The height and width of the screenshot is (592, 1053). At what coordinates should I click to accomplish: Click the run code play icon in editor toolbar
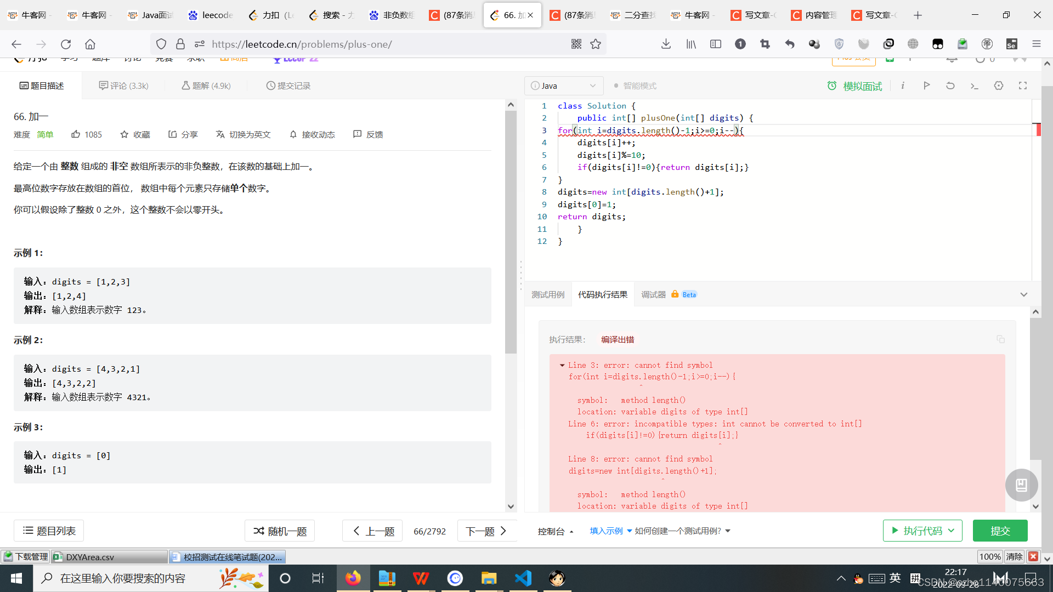[x=926, y=86]
